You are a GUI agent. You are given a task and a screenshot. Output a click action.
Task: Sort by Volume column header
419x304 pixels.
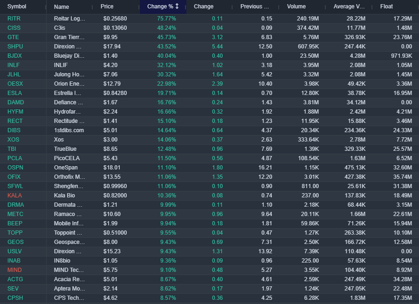(x=296, y=7)
